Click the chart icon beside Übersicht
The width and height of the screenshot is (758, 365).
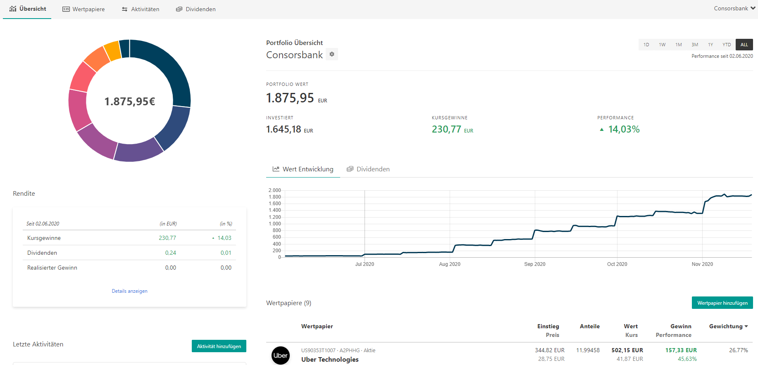[x=13, y=9]
